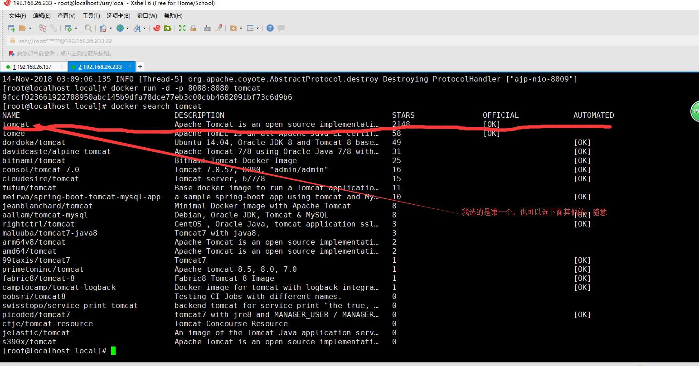Expand the properties dropdown arrow

click(76, 28)
